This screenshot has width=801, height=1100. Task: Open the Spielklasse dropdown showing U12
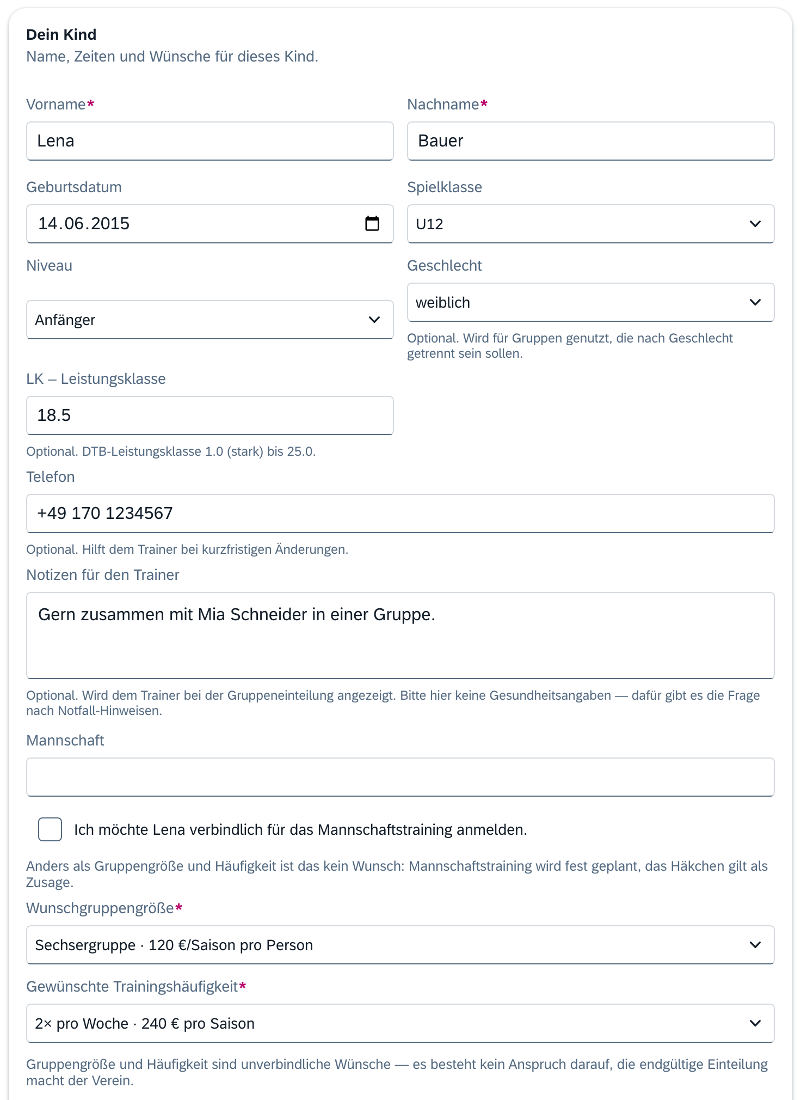[591, 224]
